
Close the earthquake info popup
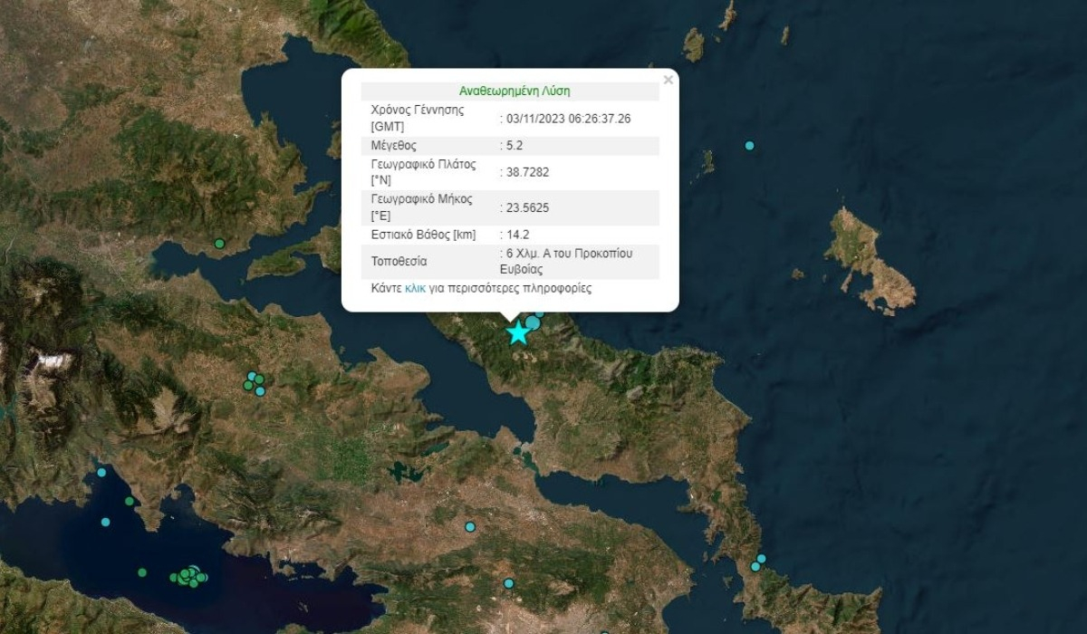[x=669, y=80]
